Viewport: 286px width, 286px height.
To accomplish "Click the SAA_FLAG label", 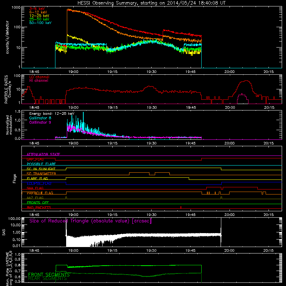I will (35, 188).
